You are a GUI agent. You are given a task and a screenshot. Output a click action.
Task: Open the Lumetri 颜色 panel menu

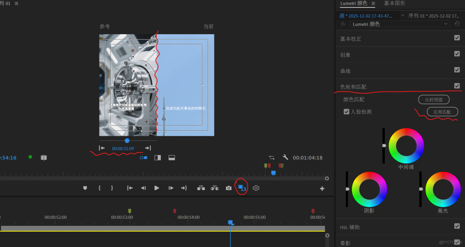coord(373,4)
